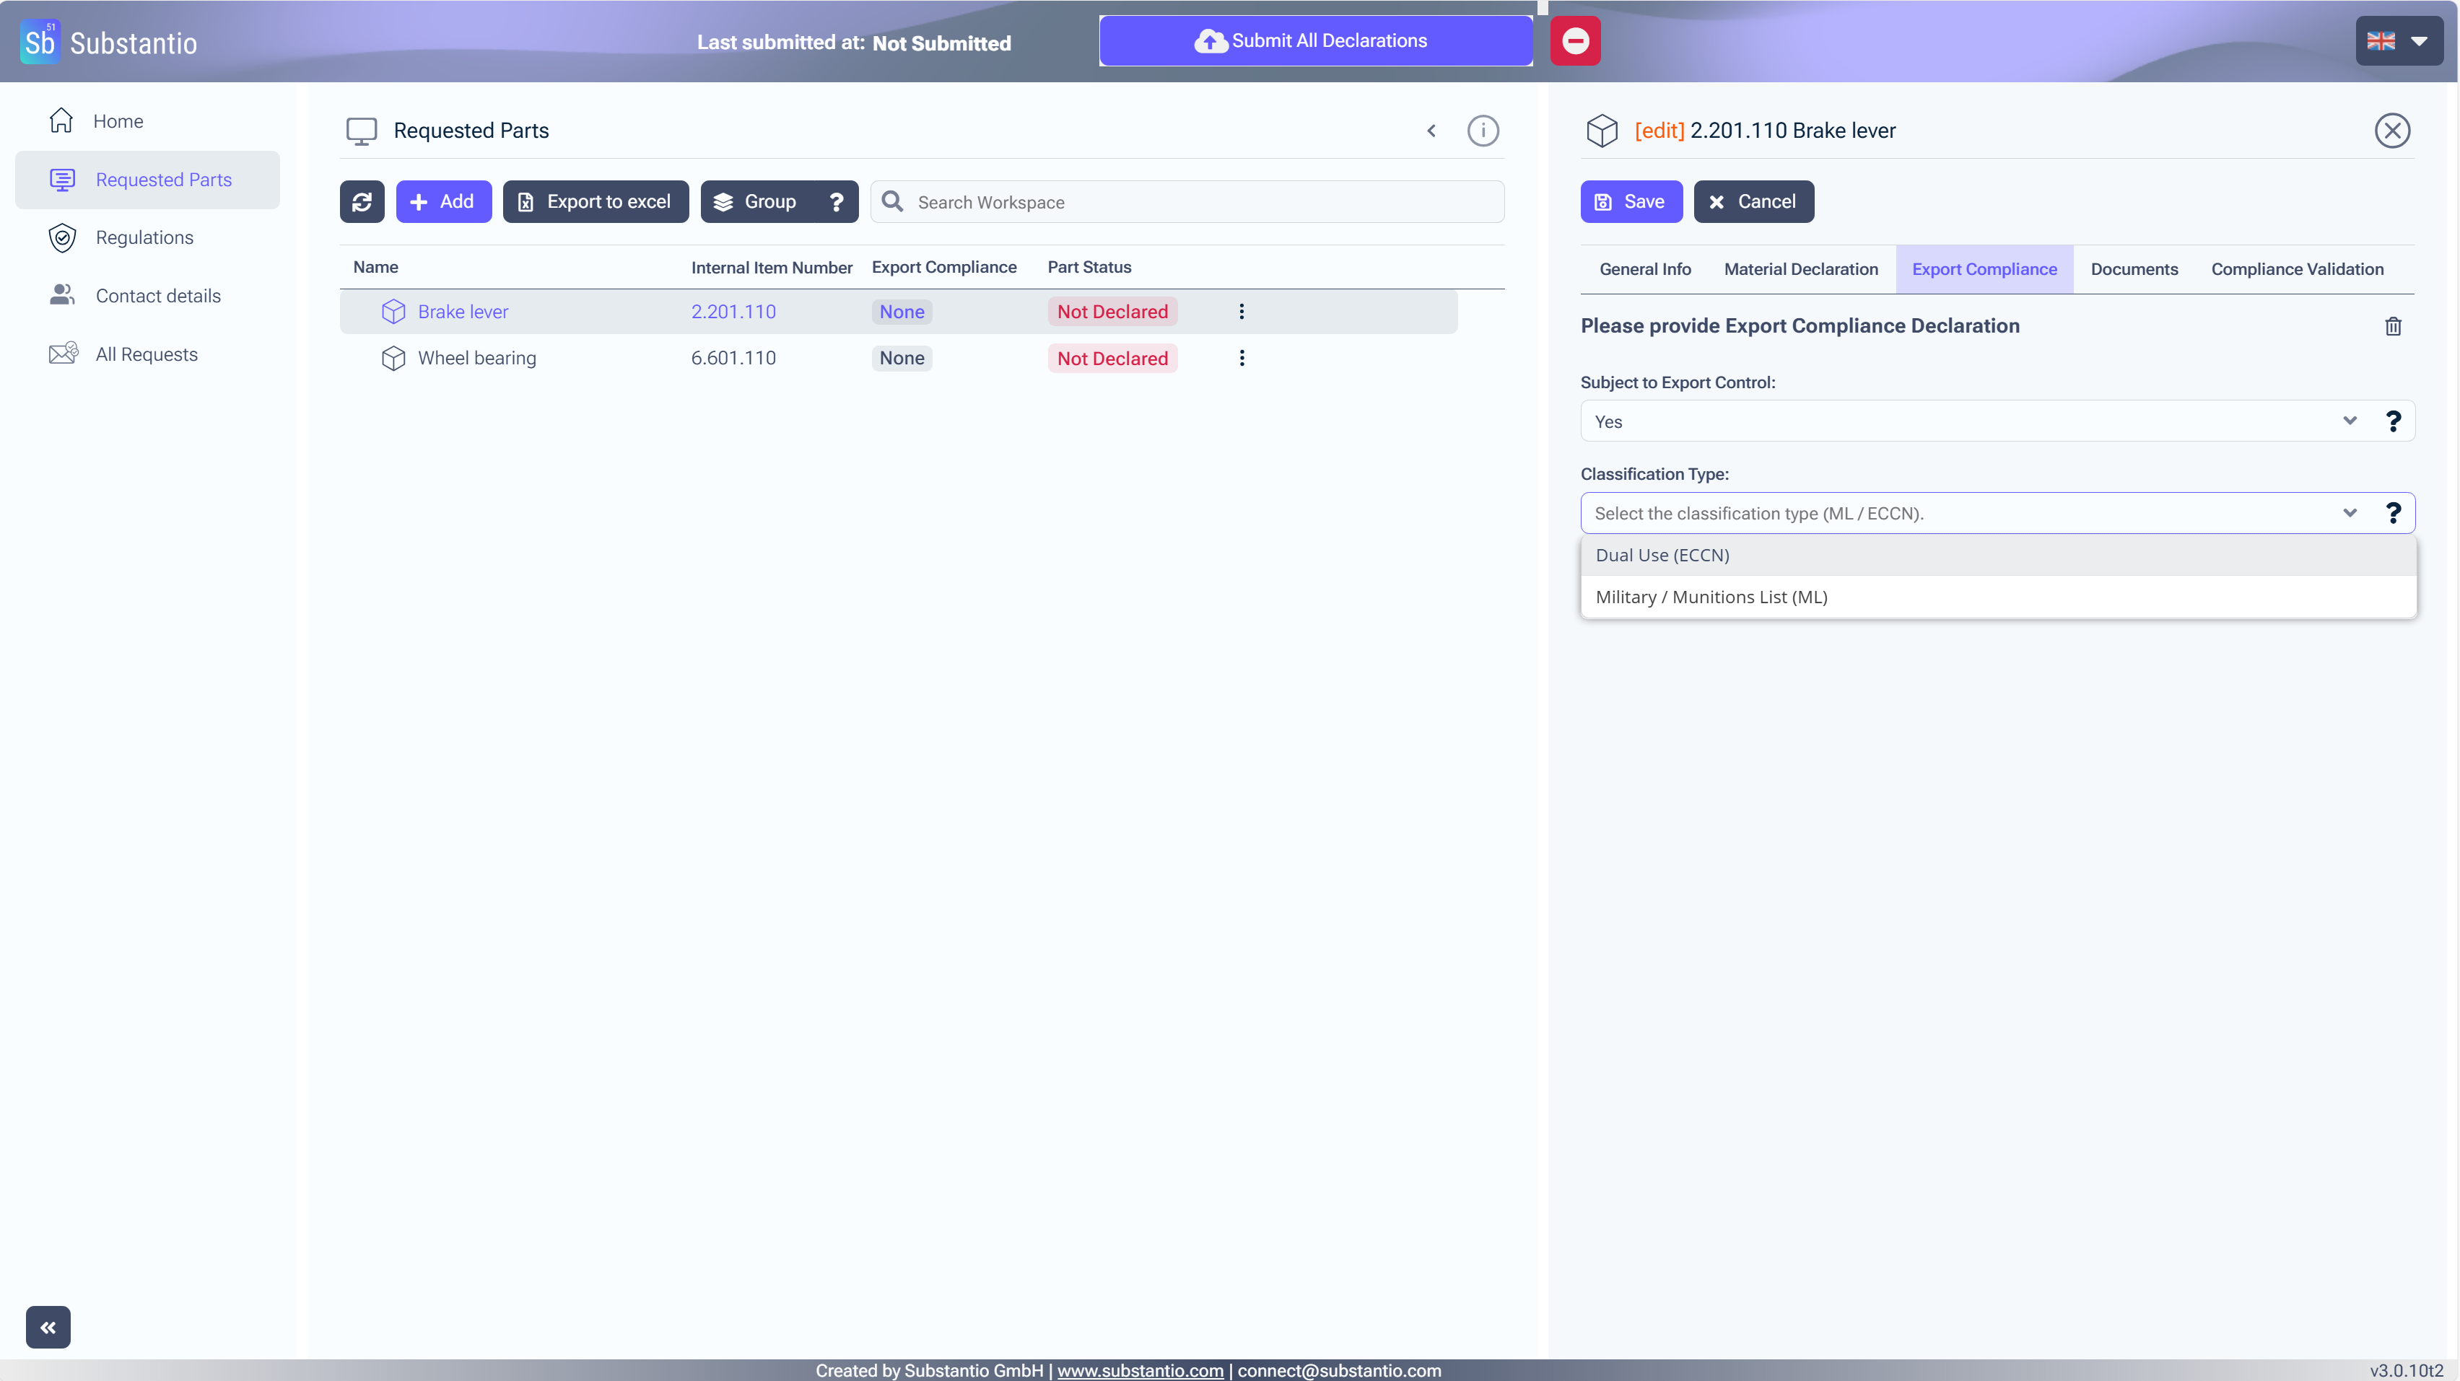Screen dimensions: 2460x1381
Task: Click the question mark on Group button
Action: 836,201
